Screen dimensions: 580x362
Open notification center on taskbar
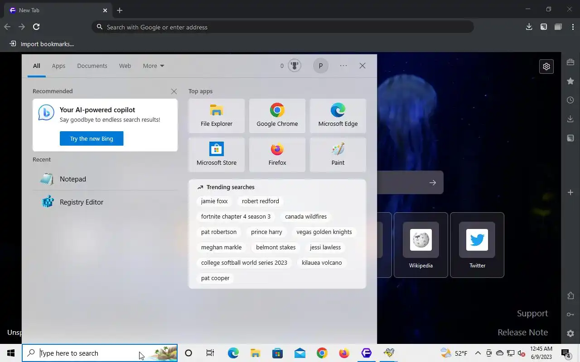coord(565,353)
